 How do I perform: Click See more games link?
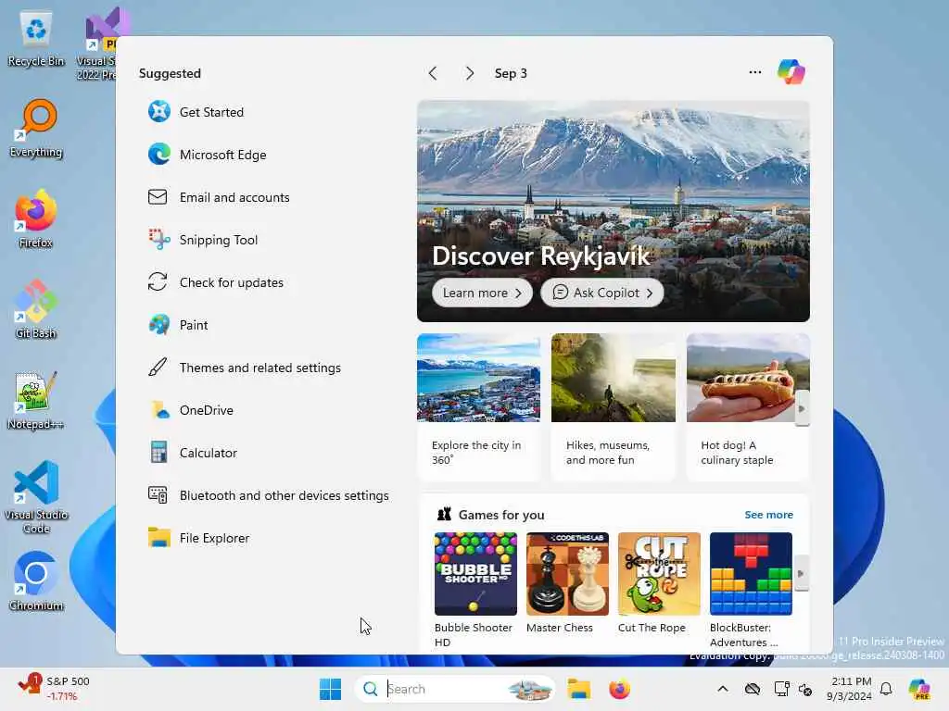click(x=768, y=515)
